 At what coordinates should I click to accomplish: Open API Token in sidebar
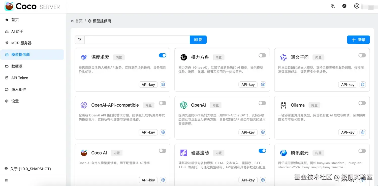[32, 78]
